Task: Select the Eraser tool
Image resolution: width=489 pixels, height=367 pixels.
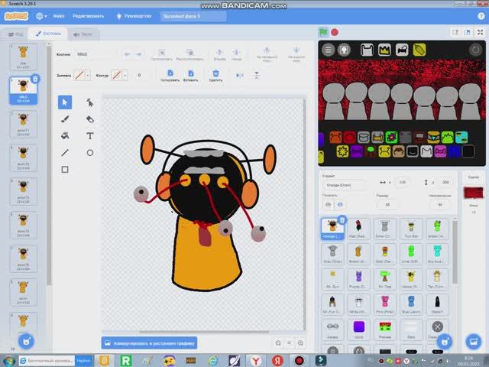Action: pos(89,119)
